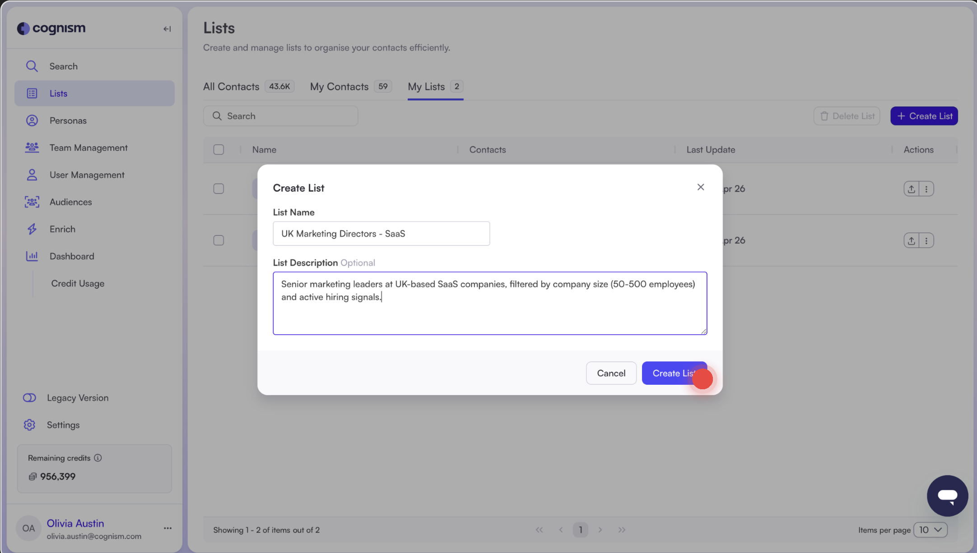Open the Dashboard view
Screen dimensions: 977x553
pyautogui.click(x=72, y=256)
